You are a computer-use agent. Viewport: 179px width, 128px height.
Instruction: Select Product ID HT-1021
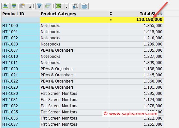(21, 75)
